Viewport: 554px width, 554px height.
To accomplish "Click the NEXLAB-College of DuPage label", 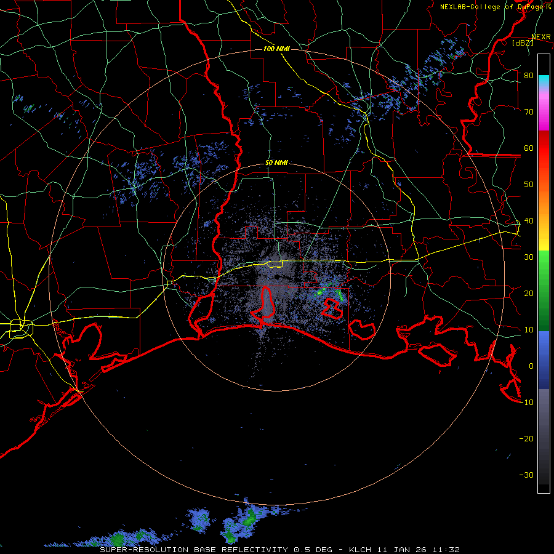I will click(x=492, y=7).
